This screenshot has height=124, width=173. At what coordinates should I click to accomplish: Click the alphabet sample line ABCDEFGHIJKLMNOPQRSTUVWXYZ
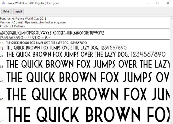(52, 33)
